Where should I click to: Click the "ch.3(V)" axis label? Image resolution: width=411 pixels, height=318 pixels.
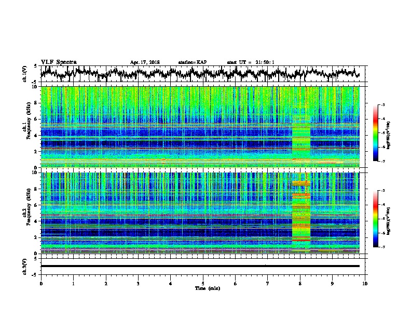point(24,267)
